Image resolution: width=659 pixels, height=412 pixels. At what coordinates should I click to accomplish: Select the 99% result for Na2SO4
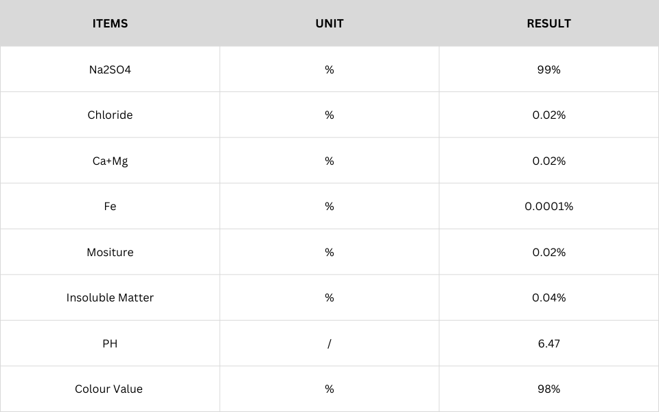(x=548, y=69)
